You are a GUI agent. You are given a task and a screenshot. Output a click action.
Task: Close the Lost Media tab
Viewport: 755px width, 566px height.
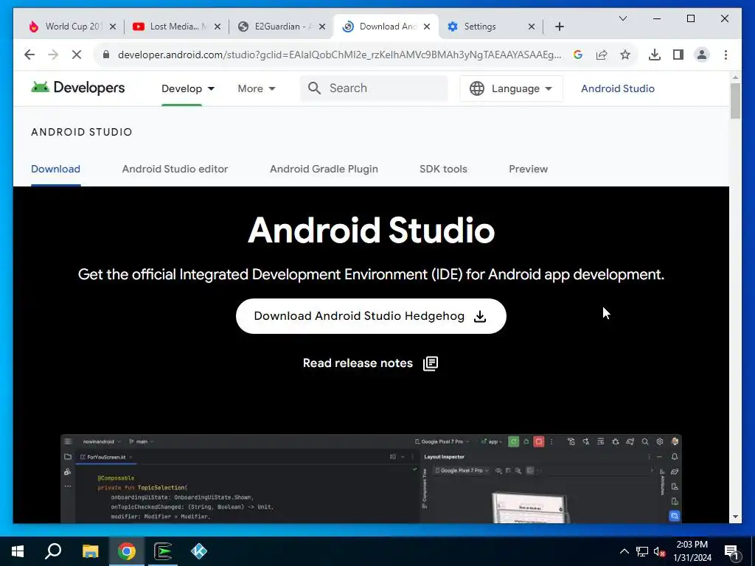point(218,27)
